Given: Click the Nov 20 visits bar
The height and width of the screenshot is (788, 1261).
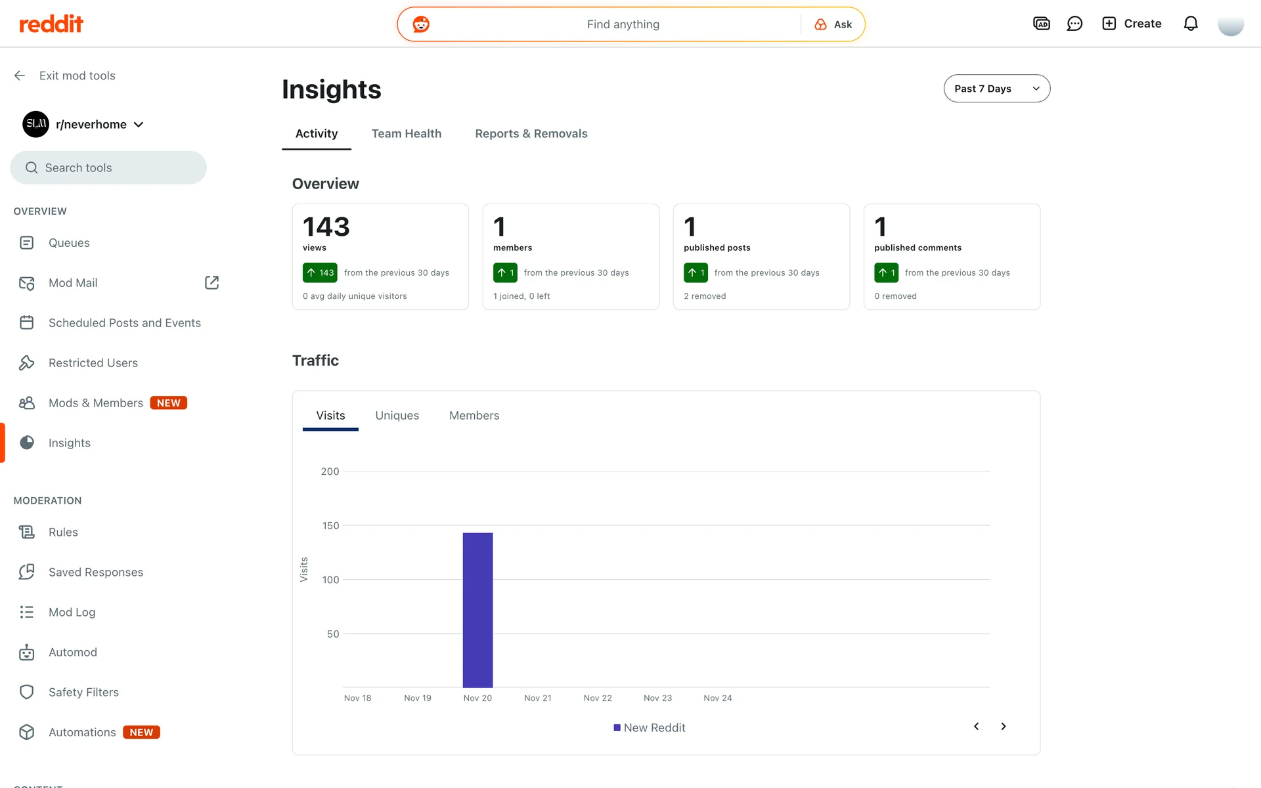Looking at the screenshot, I should tap(477, 609).
